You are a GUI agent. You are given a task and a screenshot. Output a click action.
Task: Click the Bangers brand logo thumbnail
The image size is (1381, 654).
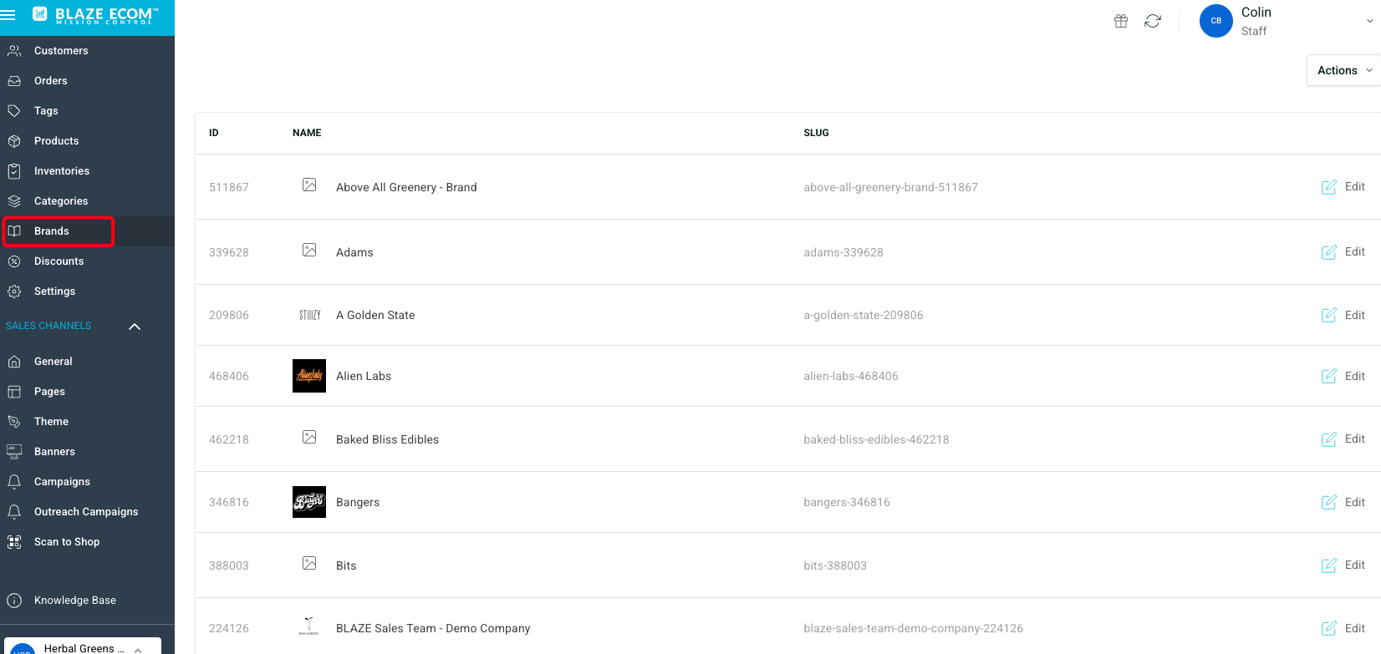(x=309, y=502)
